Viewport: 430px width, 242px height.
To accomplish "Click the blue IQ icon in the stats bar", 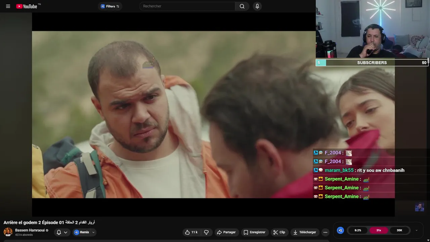I will point(340,230).
